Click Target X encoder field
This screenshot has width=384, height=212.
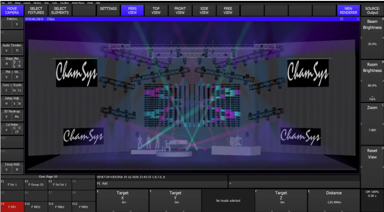pos(123,200)
